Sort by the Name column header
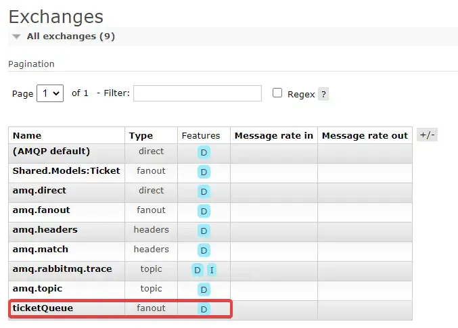458x328 pixels. pos(27,135)
